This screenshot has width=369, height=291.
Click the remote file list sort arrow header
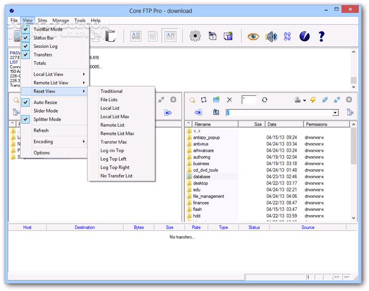tap(188, 123)
